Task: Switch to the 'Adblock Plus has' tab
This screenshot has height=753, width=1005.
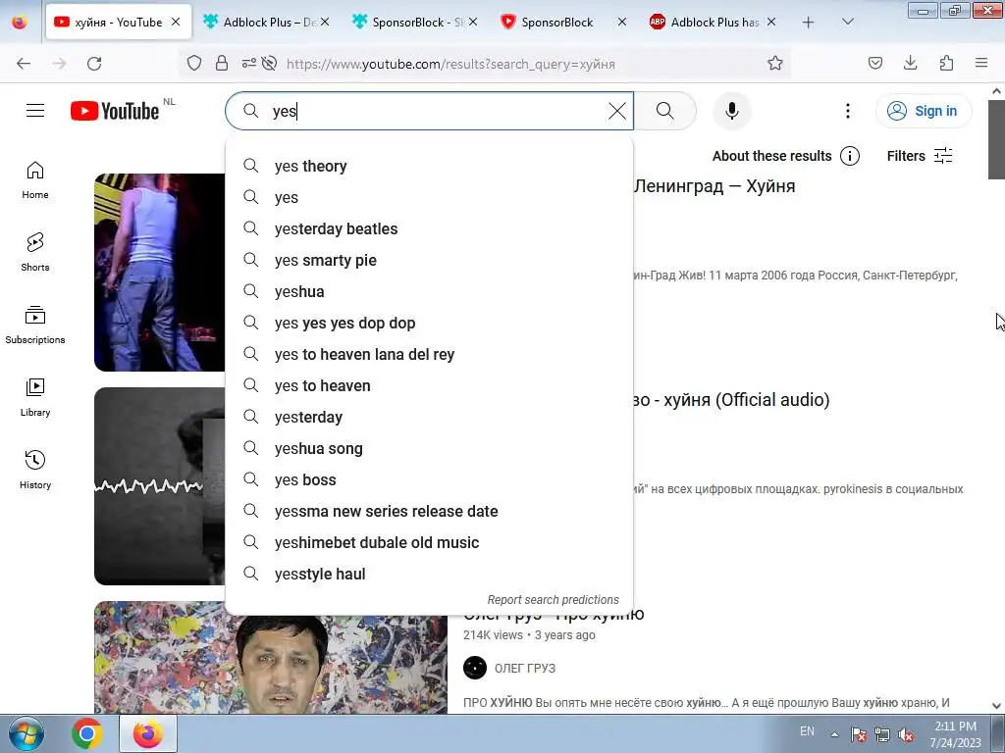Action: [x=712, y=22]
